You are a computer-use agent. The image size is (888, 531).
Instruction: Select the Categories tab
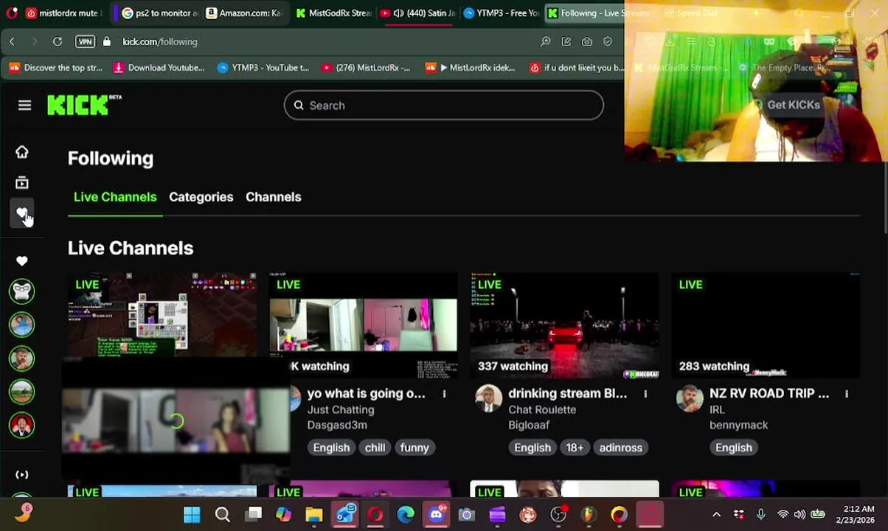coord(201,197)
